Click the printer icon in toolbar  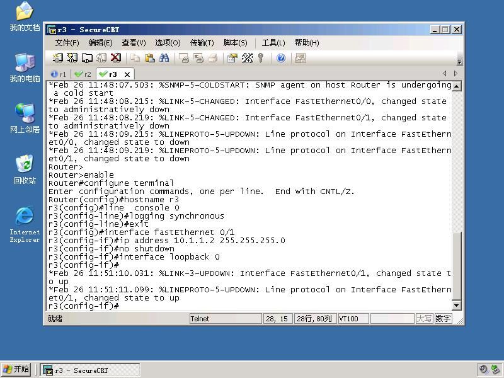tap(213, 58)
